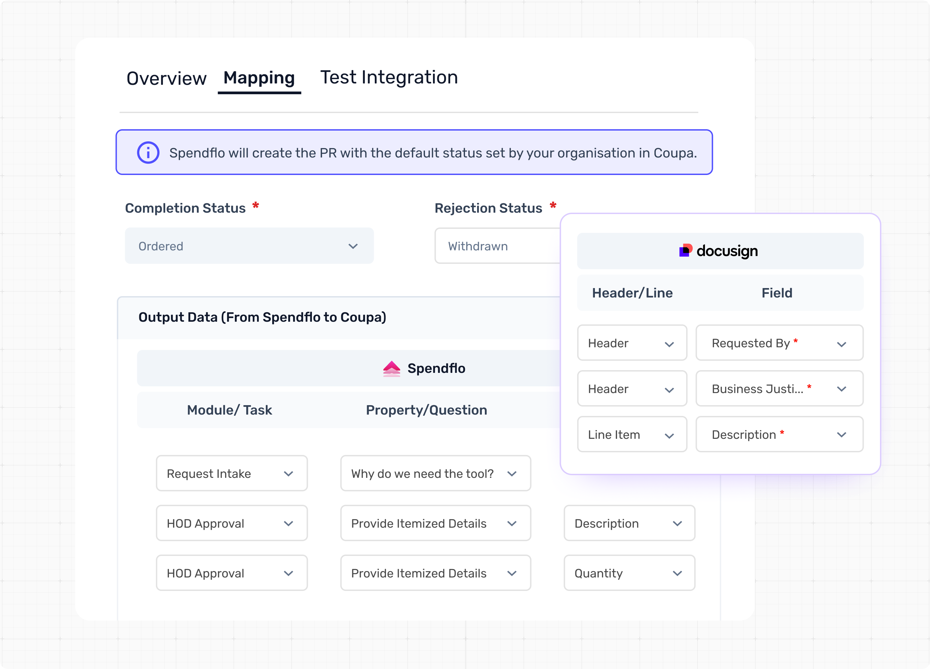Open 'Why do we need the tool?' dropdown

pos(435,473)
